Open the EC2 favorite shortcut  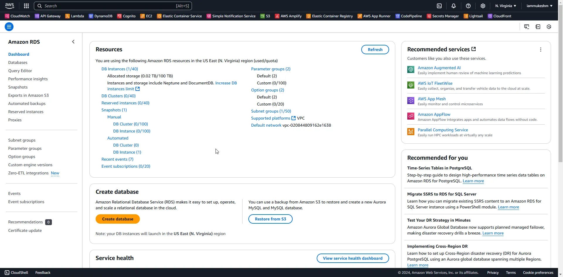(x=146, y=16)
